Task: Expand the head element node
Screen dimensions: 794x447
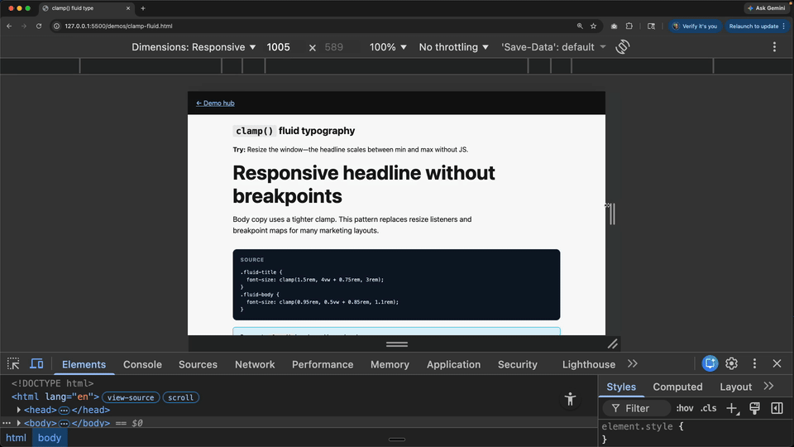Action: [x=19, y=410]
